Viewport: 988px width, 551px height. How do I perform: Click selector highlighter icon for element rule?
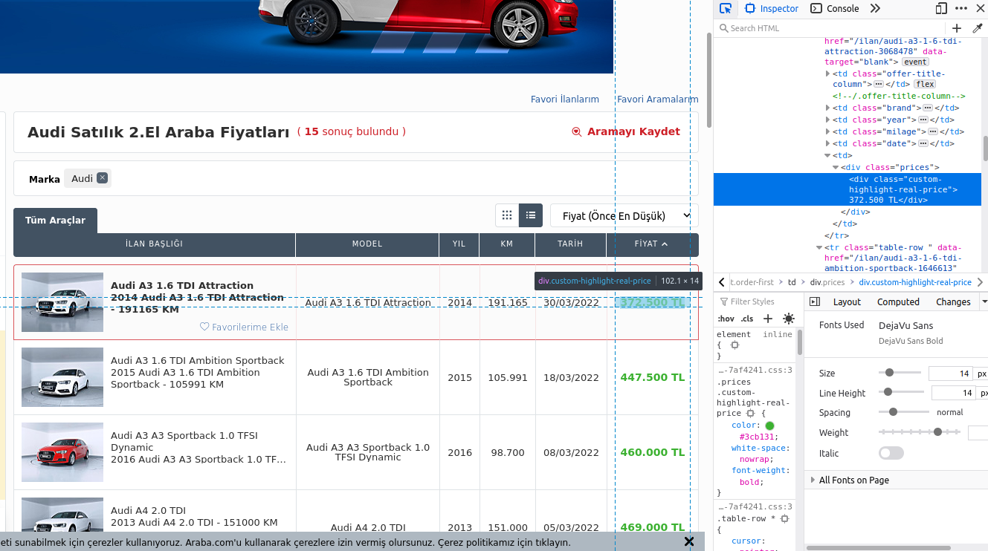click(735, 345)
